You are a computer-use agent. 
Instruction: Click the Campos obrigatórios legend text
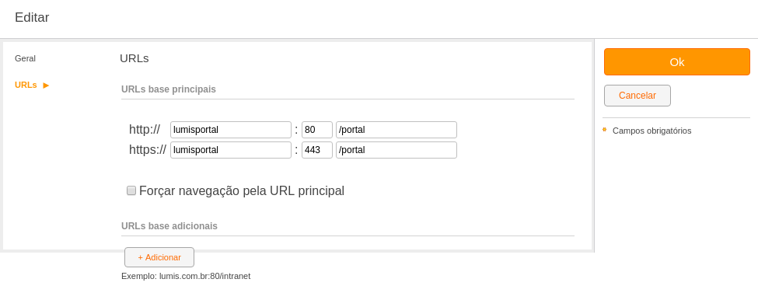pos(651,131)
